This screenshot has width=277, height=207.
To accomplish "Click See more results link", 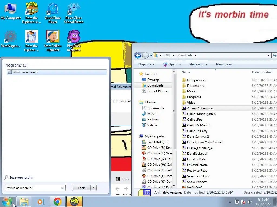I will (21, 178).
